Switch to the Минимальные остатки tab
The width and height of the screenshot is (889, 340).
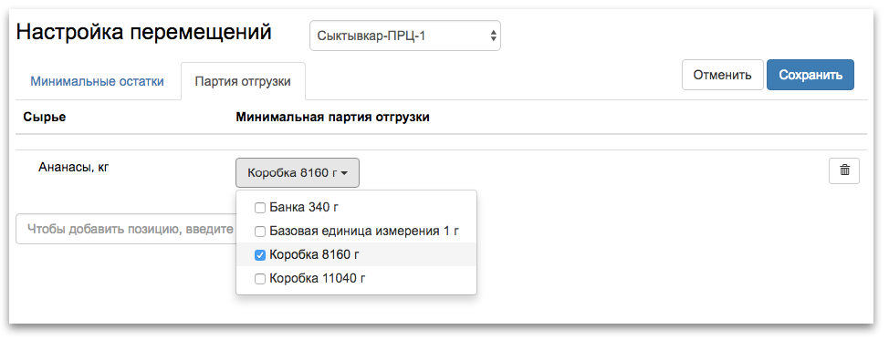tap(97, 81)
